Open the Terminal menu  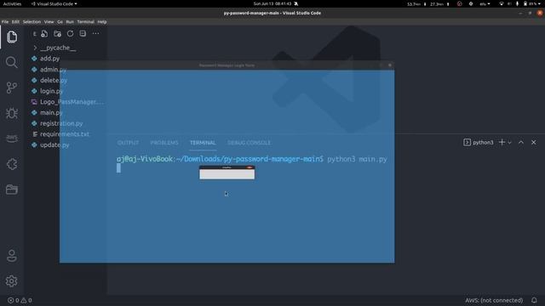85,21
